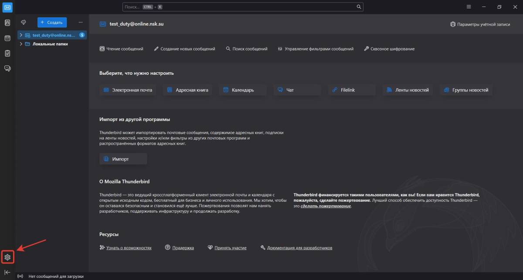
Task: Expand the Локальные папки folder
Action: pyautogui.click(x=21, y=44)
